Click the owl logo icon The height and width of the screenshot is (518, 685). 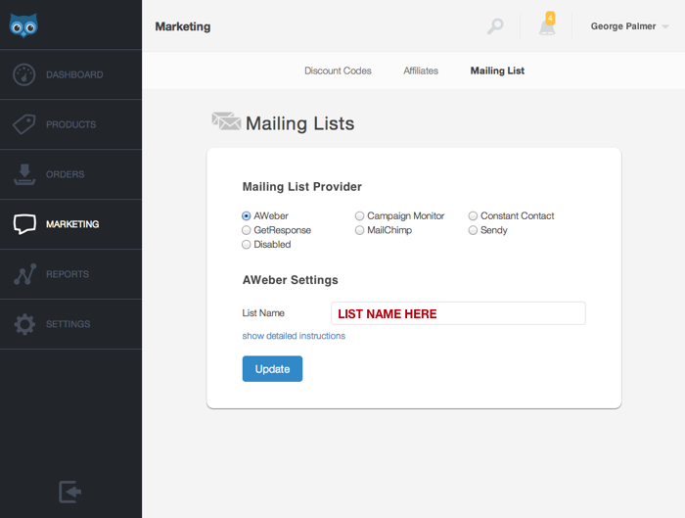click(x=23, y=25)
